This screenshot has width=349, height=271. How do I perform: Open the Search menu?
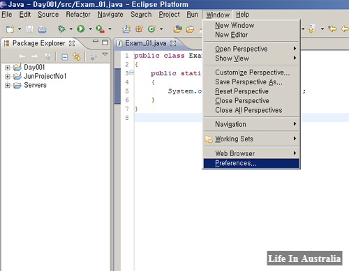[x=141, y=15]
